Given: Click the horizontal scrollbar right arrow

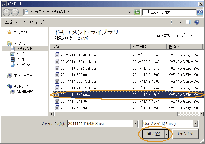Looking at the screenshot, I should tap(201, 114).
